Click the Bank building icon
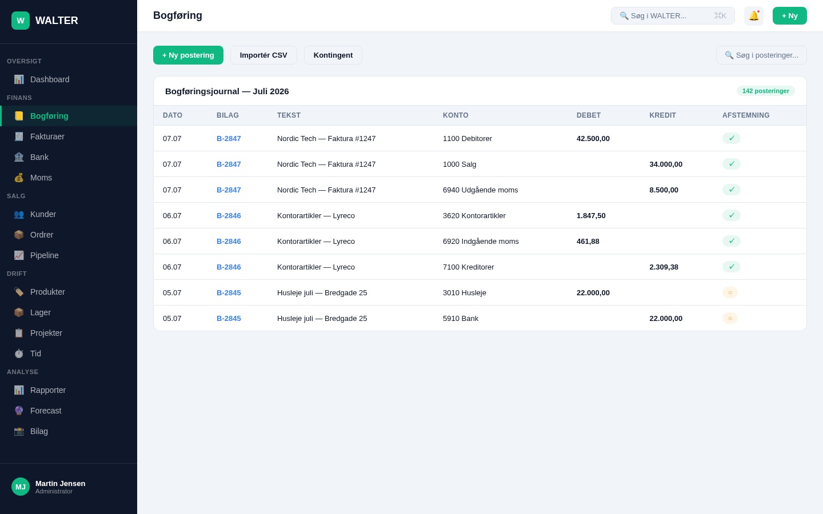823x514 pixels. tap(19, 157)
